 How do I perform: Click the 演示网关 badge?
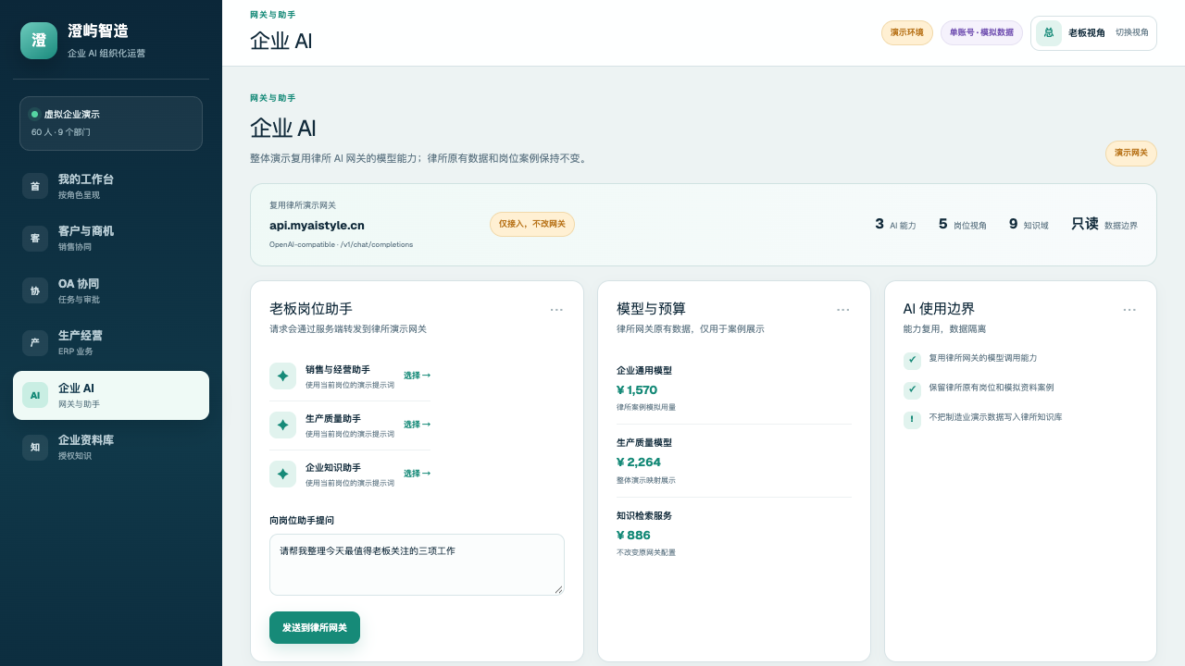[1131, 154]
